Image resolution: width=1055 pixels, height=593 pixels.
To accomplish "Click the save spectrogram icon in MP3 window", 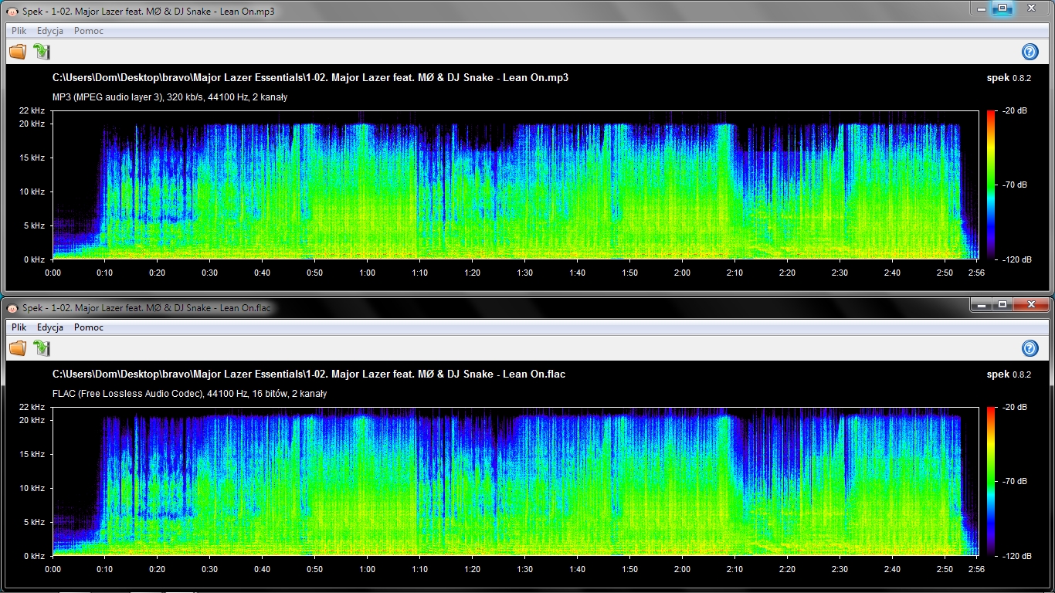I will [42, 52].
